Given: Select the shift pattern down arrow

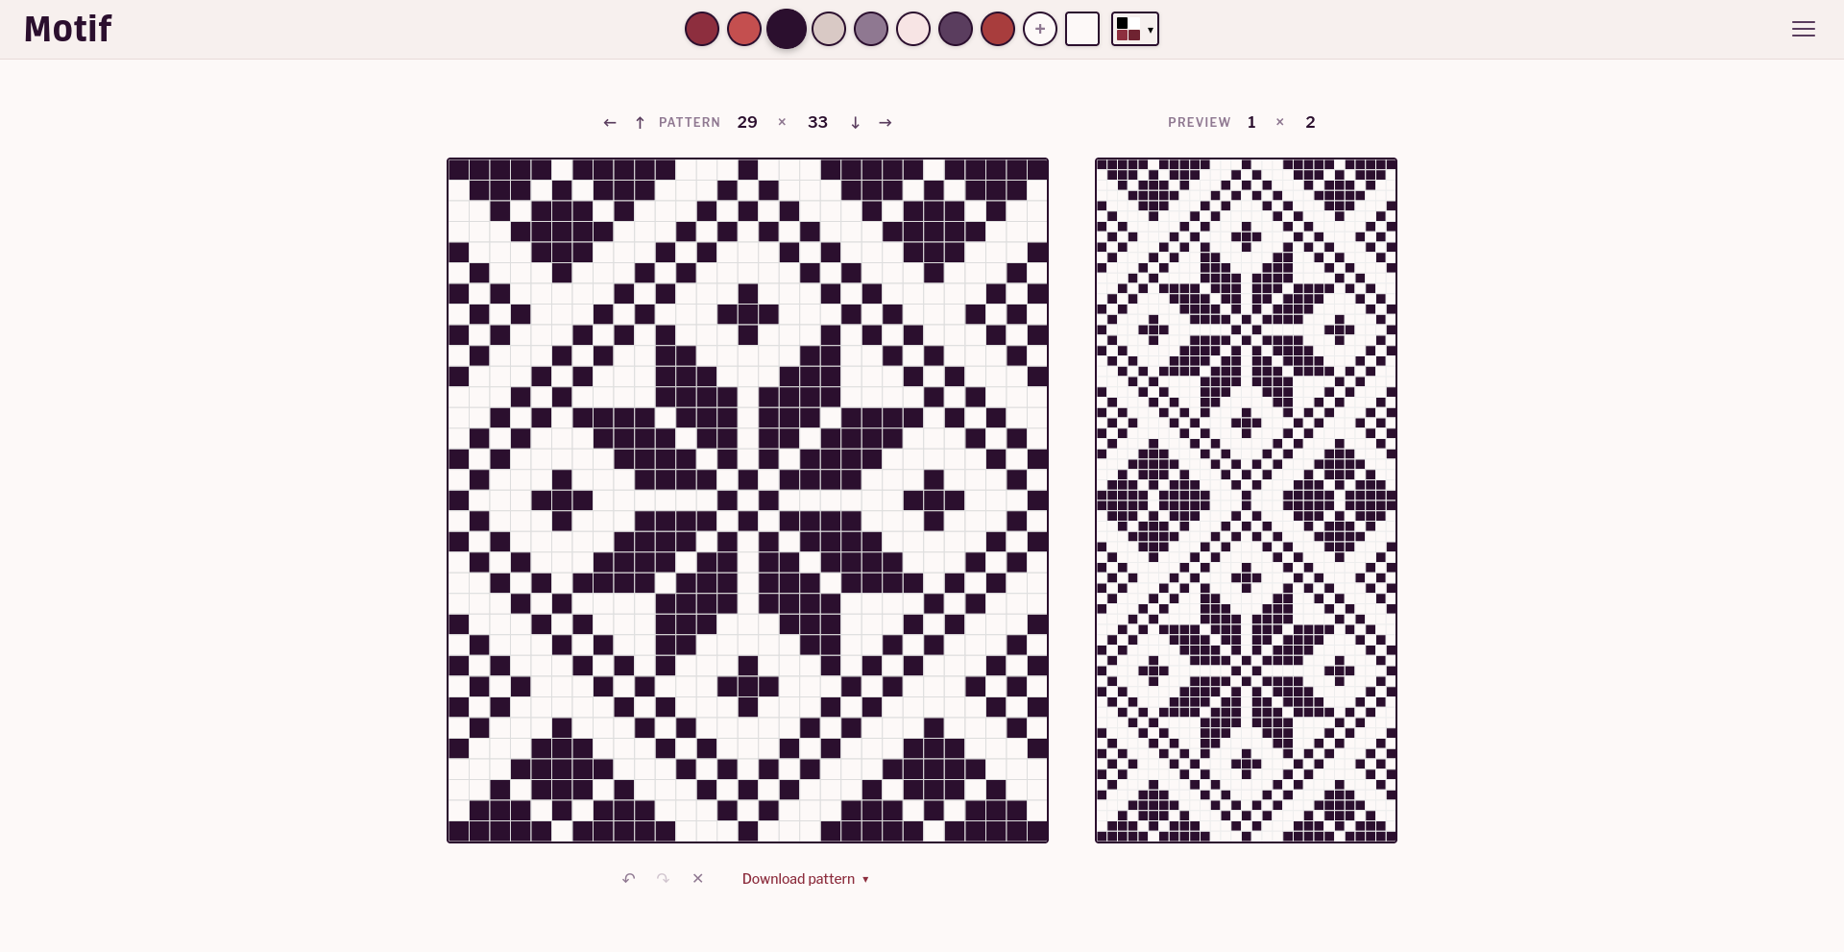Looking at the screenshot, I should pos(856,123).
